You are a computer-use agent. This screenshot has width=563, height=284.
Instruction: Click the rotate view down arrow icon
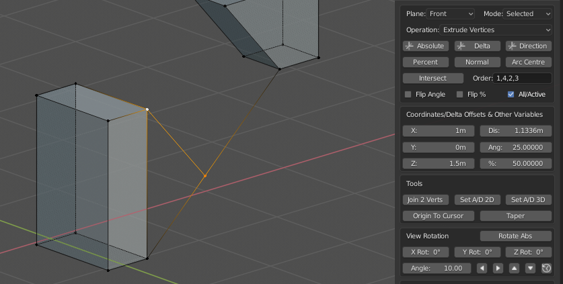click(x=530, y=269)
